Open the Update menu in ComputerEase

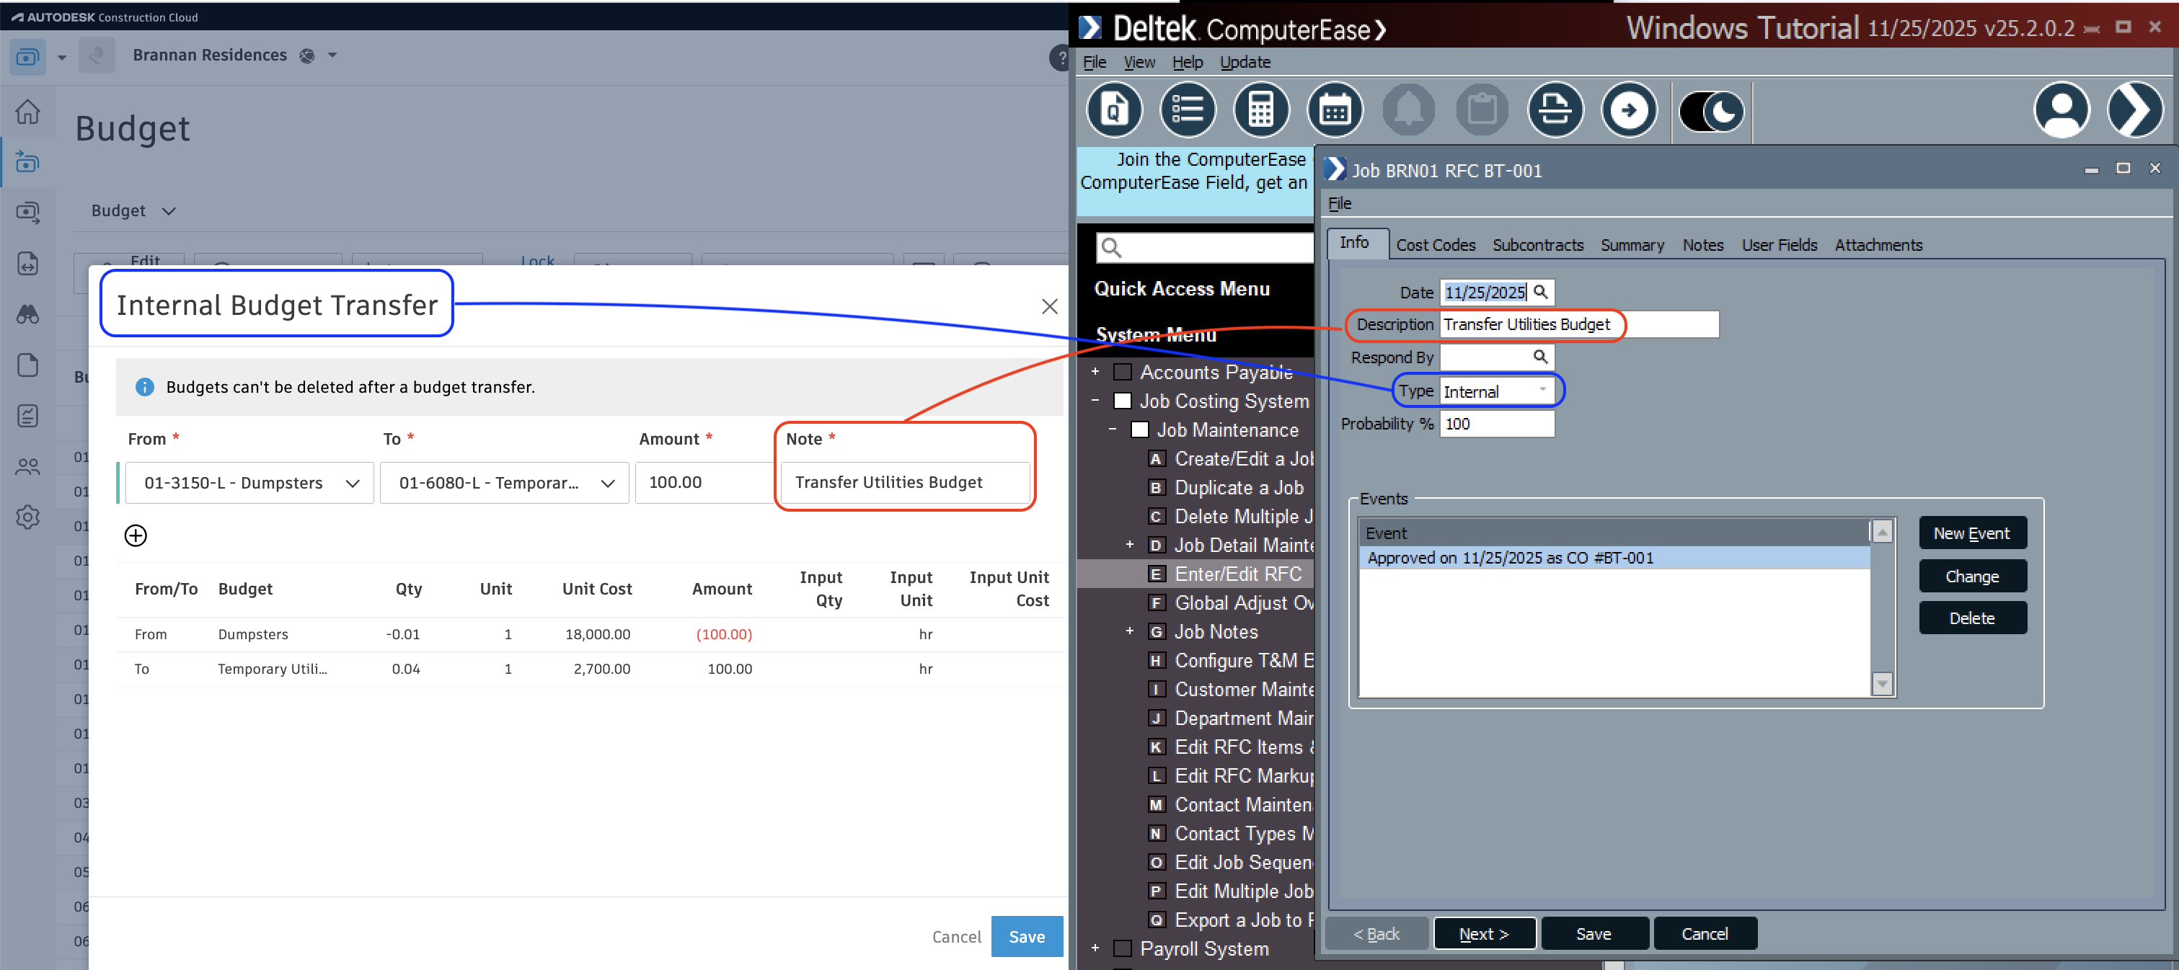tap(1245, 62)
